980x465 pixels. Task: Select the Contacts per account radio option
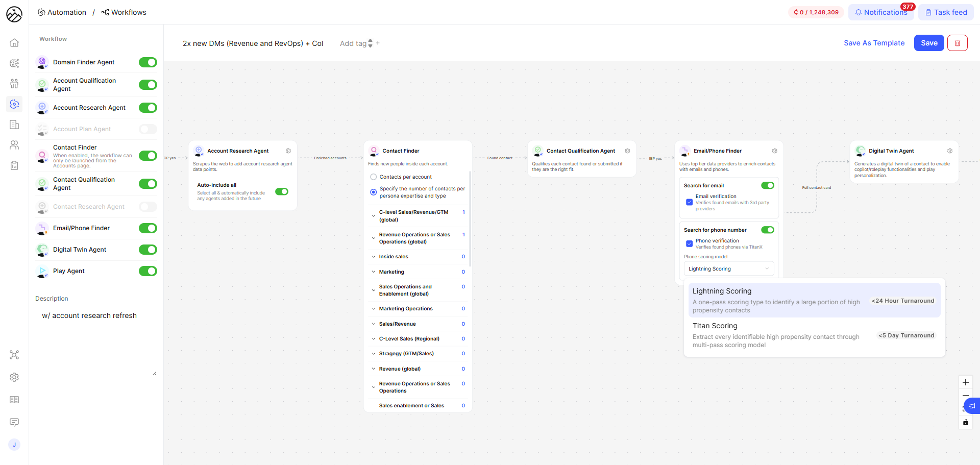[373, 177]
